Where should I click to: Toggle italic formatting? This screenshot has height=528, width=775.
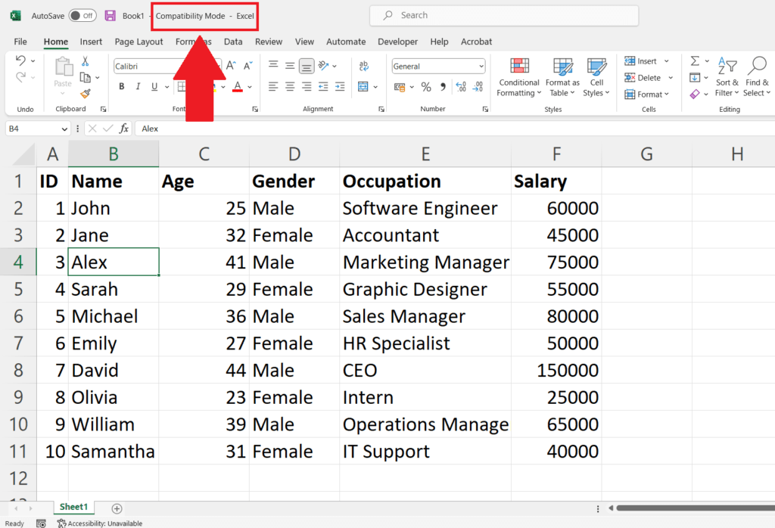point(139,86)
